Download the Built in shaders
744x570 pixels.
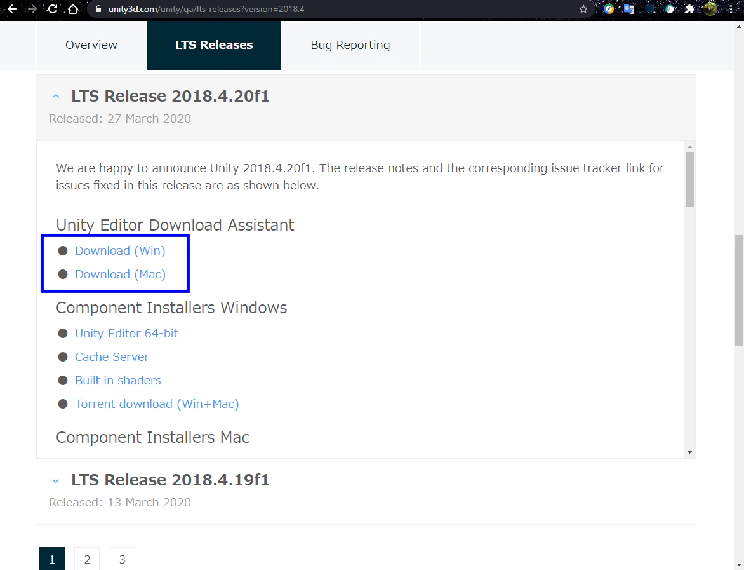(117, 381)
